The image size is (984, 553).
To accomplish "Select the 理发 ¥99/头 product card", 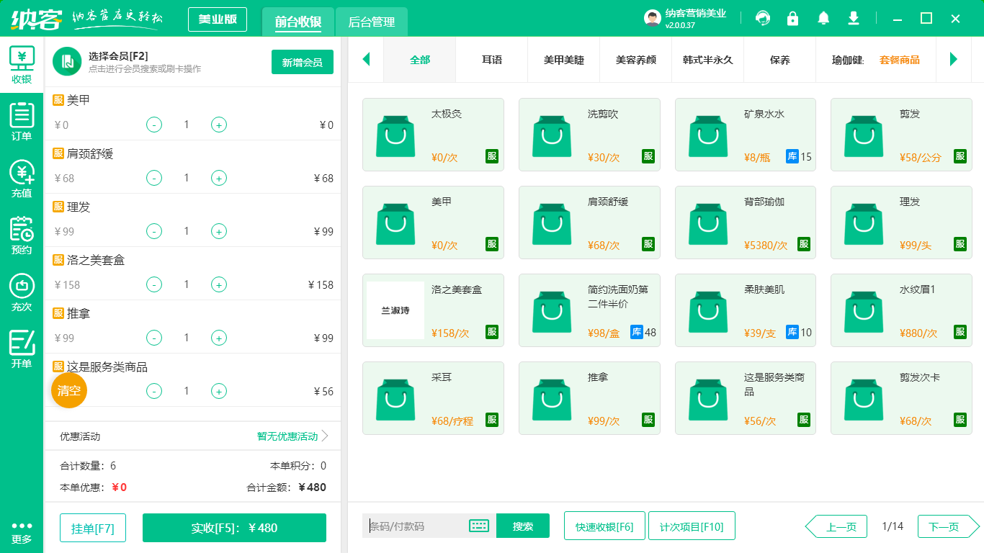I will pyautogui.click(x=901, y=222).
